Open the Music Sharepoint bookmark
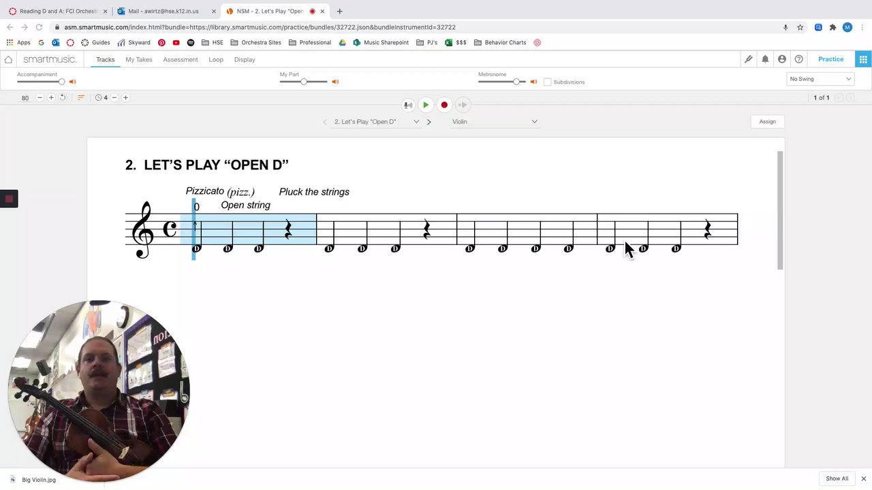Viewport: 872px width, 490px height. click(x=381, y=42)
